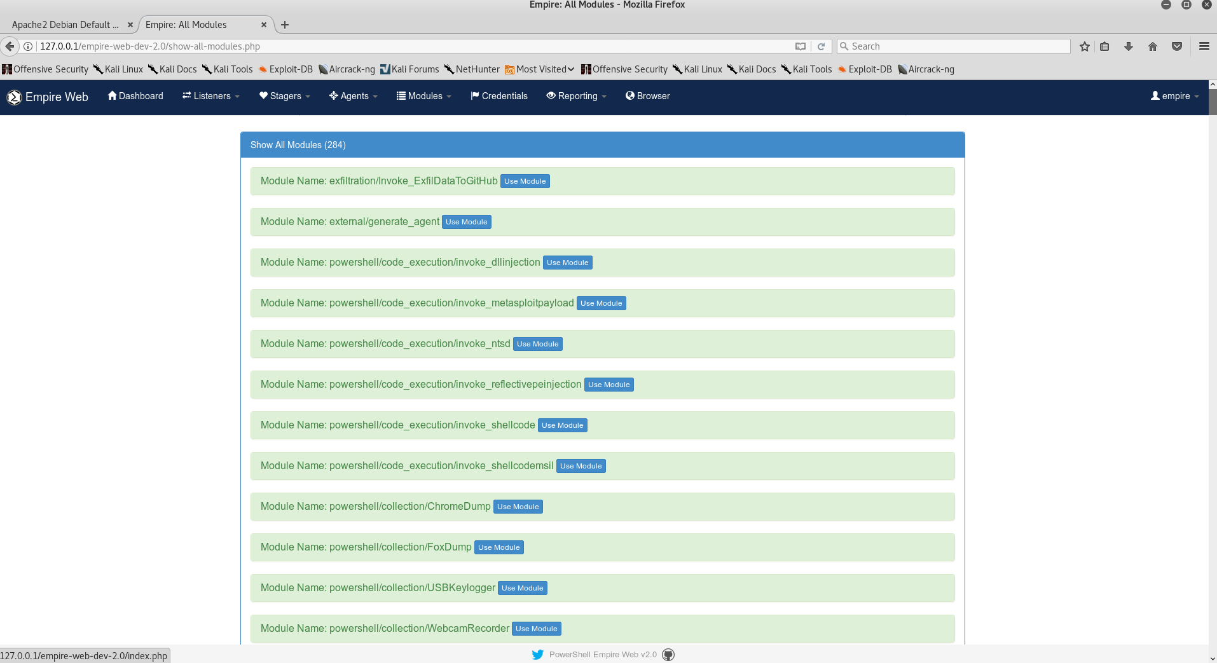Open Firefox hamburger menu
1217x663 pixels.
[x=1204, y=46]
